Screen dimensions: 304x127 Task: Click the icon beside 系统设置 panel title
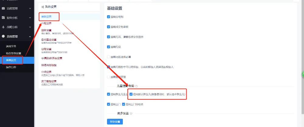click(x=43, y=7)
